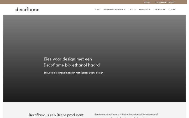Open the Professionele Markt link
The image size is (189, 118).
point(165,2)
